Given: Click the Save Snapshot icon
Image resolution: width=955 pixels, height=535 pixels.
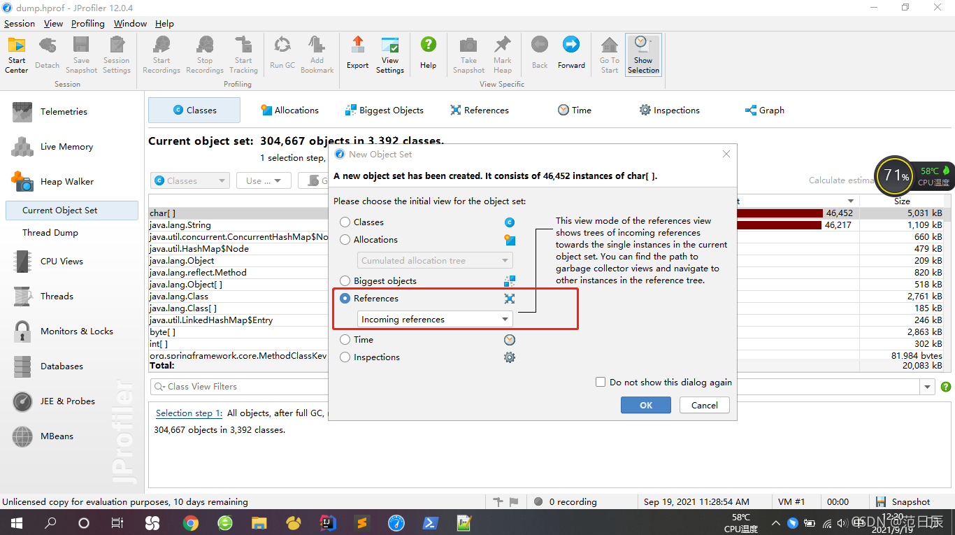Looking at the screenshot, I should [82, 55].
